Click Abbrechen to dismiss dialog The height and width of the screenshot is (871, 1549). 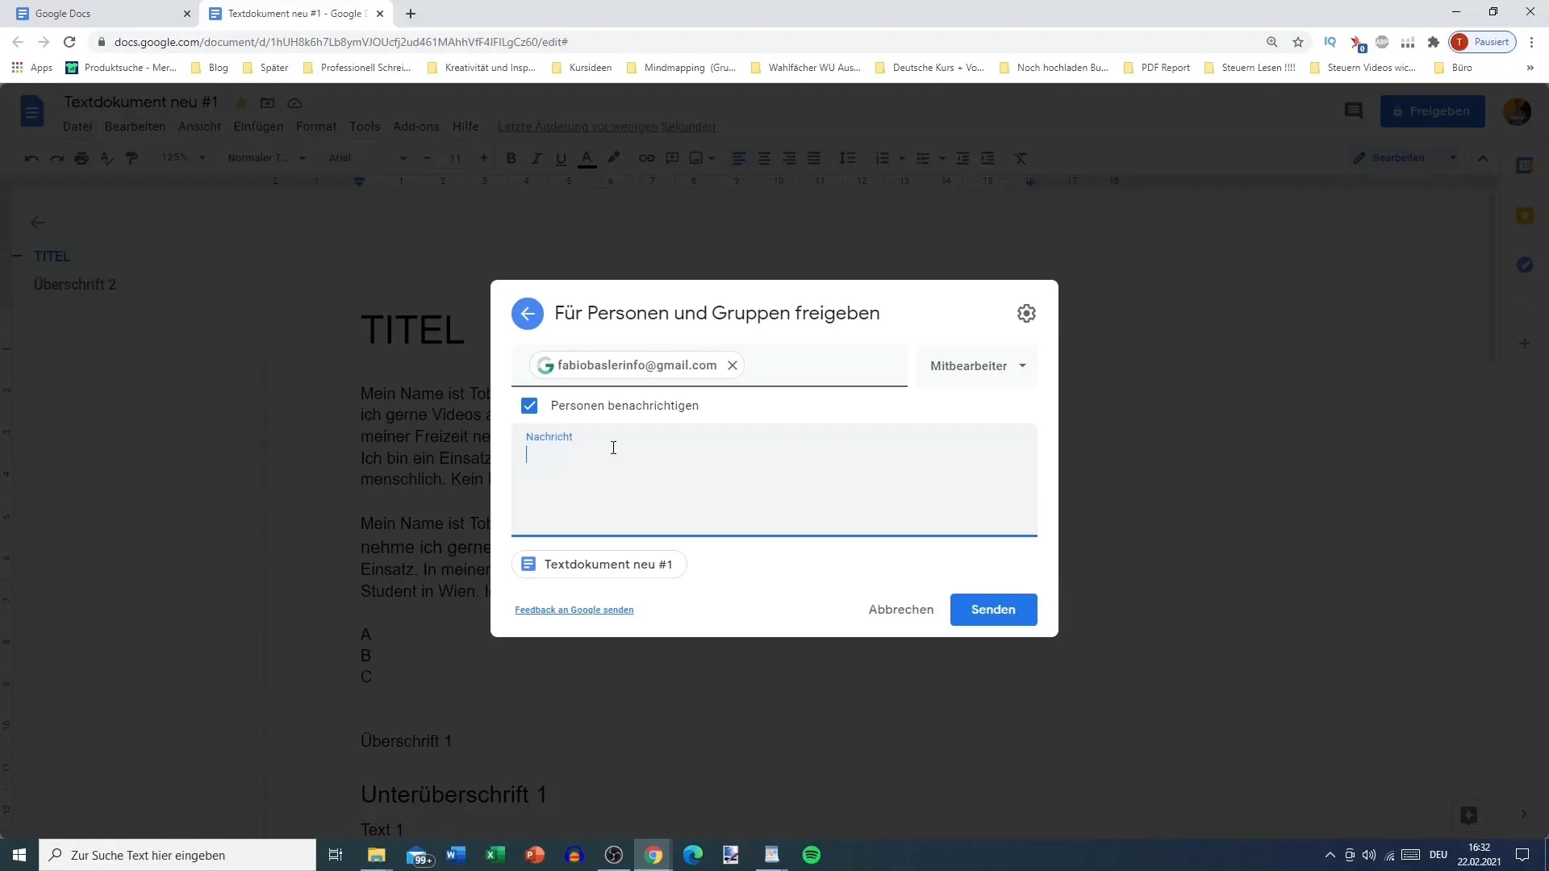[902, 610]
